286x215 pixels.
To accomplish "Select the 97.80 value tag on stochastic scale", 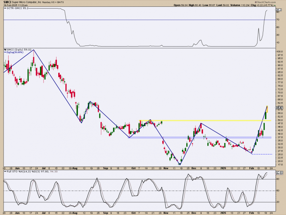I will [280, 172].
